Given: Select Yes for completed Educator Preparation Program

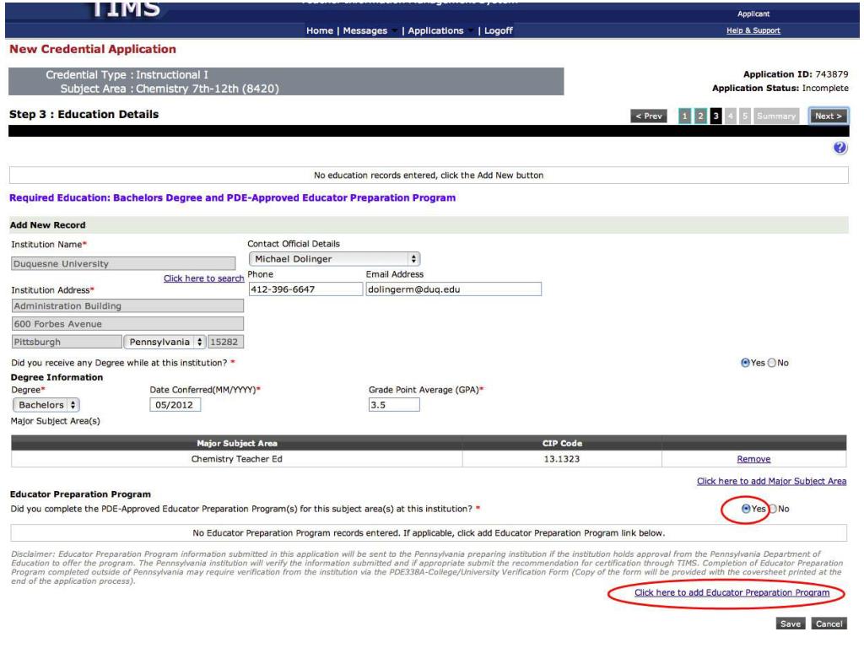Looking at the screenshot, I should point(746,509).
